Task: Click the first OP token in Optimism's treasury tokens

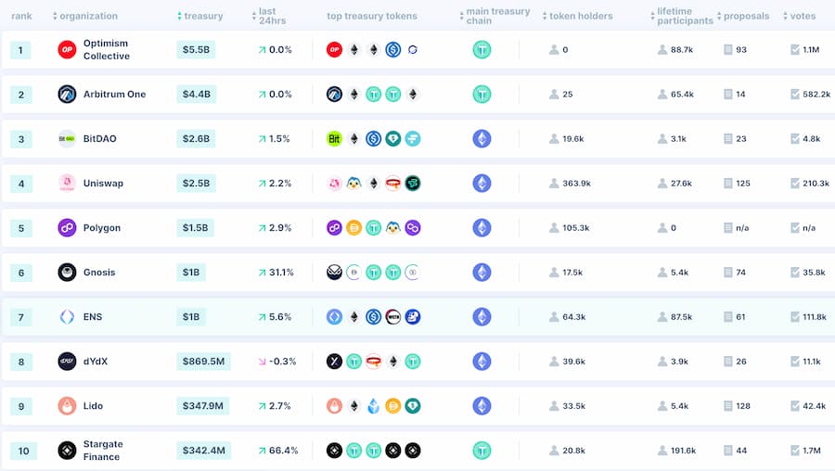Action: 334,49
